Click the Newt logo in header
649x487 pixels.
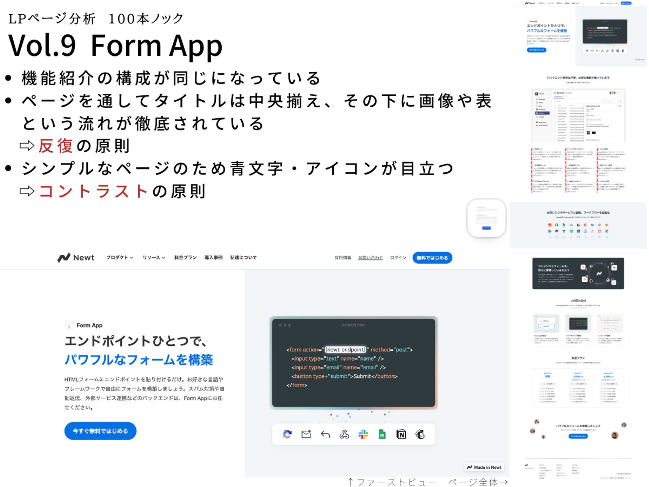[76, 258]
